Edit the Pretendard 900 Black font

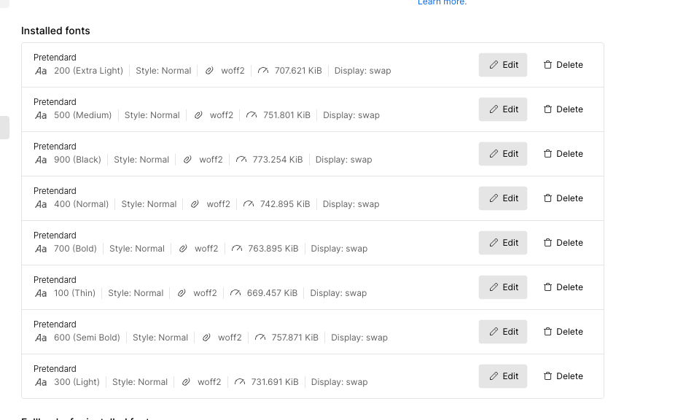point(503,154)
